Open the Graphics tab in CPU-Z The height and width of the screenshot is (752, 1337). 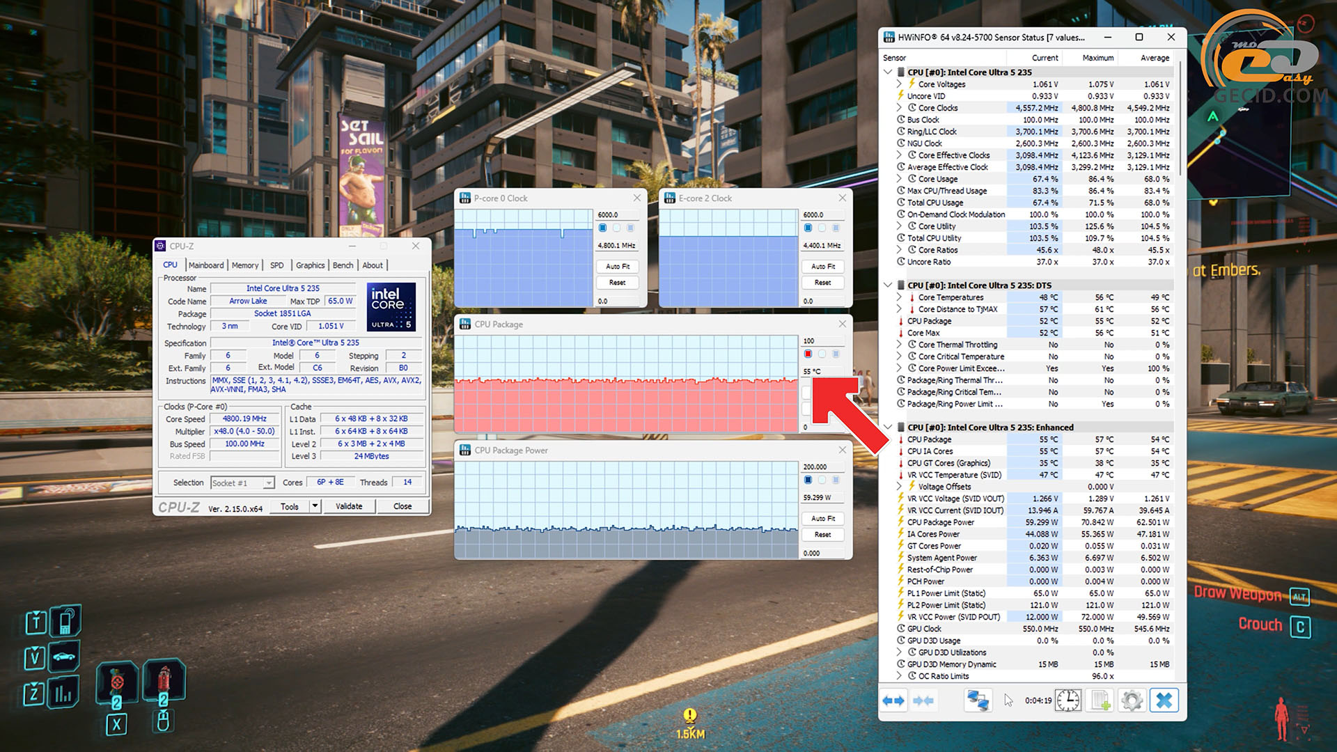(310, 265)
